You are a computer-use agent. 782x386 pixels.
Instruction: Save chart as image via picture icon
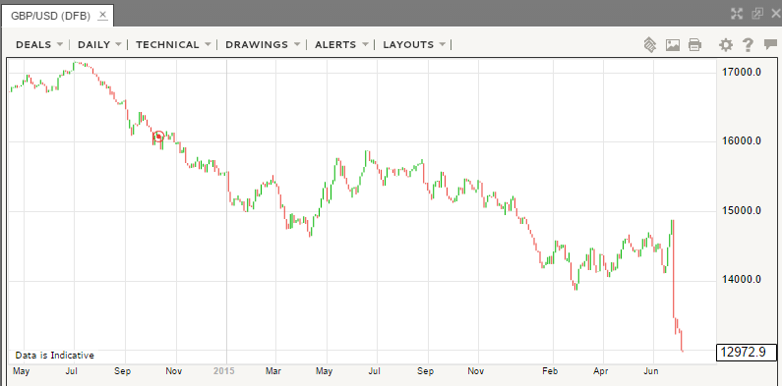pyautogui.click(x=672, y=45)
